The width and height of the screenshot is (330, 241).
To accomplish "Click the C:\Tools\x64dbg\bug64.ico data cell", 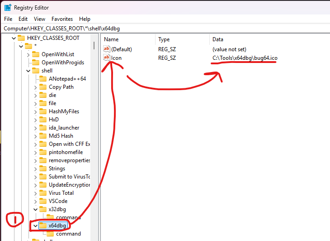I will click(x=245, y=58).
